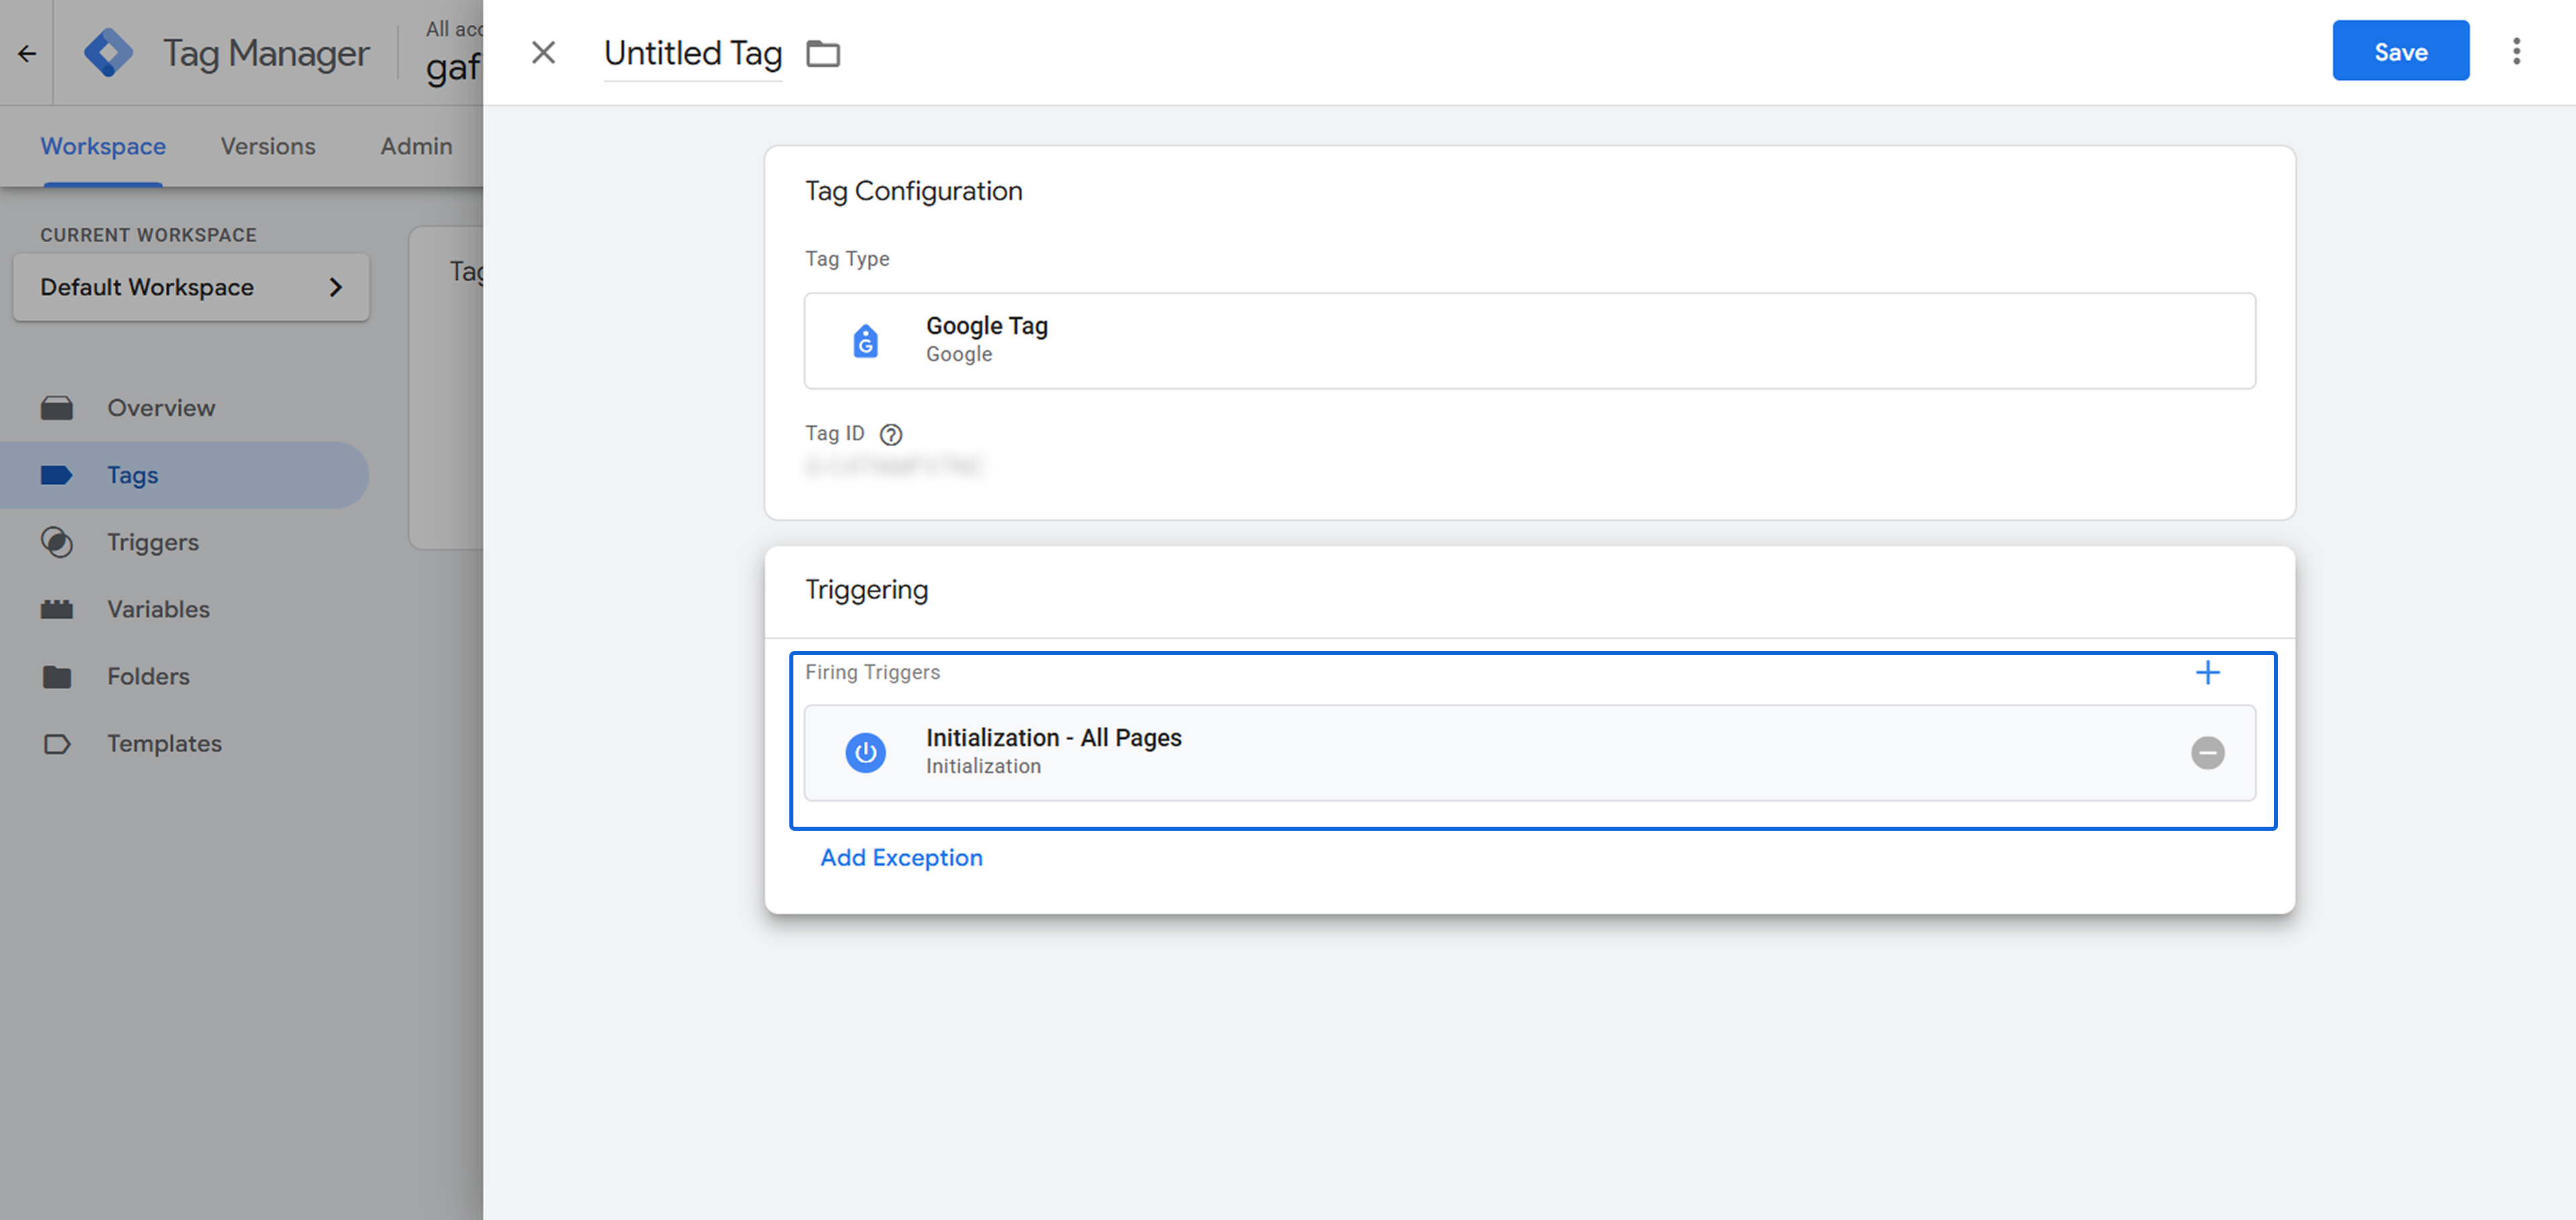Switch to the Workspace tab

pos(103,146)
